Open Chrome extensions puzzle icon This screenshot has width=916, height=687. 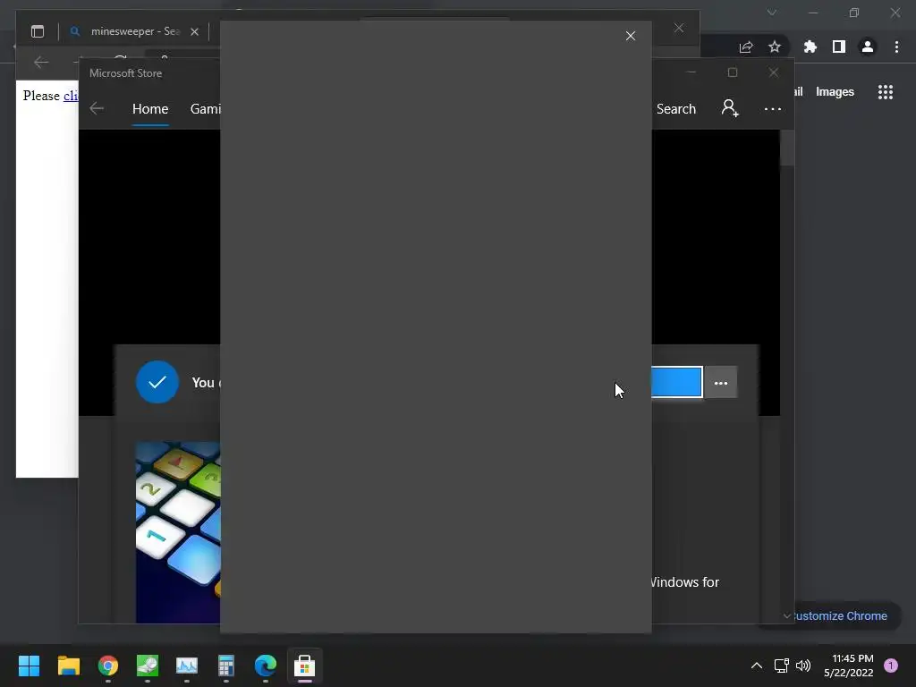pos(810,47)
